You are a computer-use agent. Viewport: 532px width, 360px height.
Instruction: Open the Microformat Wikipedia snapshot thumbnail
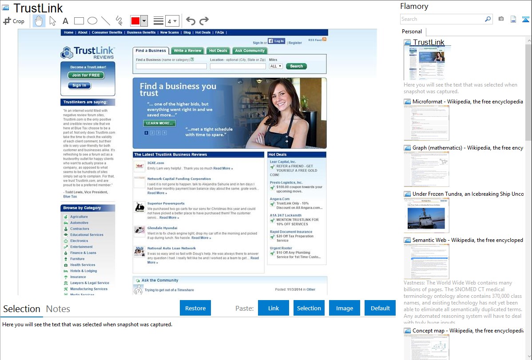[426, 123]
